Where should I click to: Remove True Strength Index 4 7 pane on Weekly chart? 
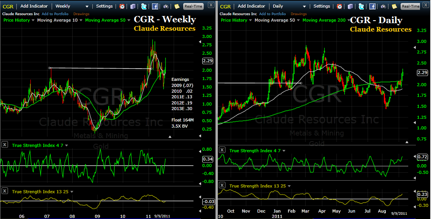[x=5, y=145]
